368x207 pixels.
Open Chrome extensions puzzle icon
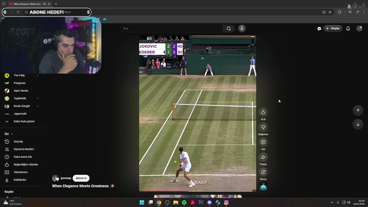click(340, 12)
